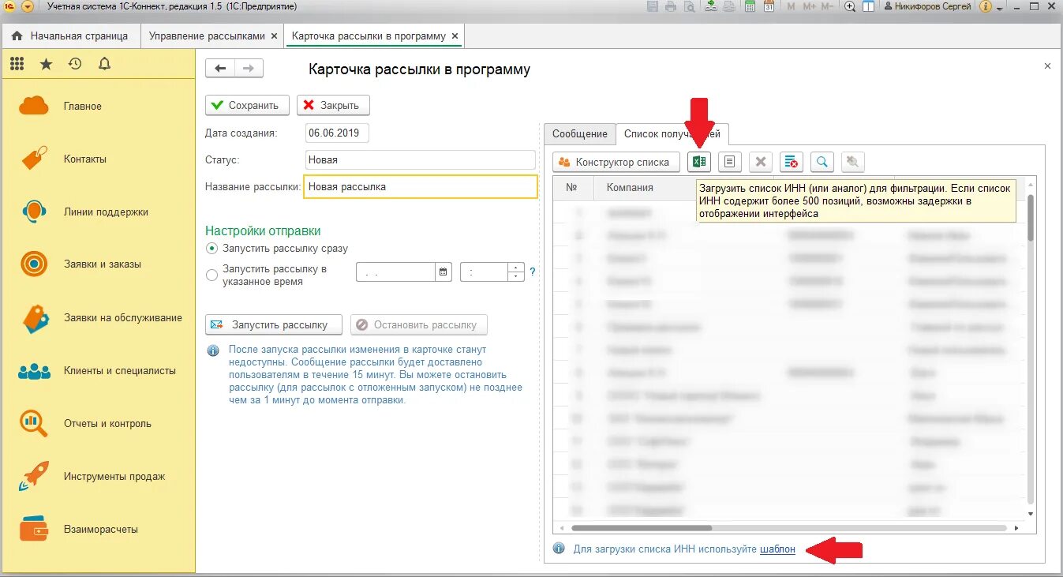Click the launch date input field
Image resolution: width=1063 pixels, height=577 pixels.
tap(396, 272)
